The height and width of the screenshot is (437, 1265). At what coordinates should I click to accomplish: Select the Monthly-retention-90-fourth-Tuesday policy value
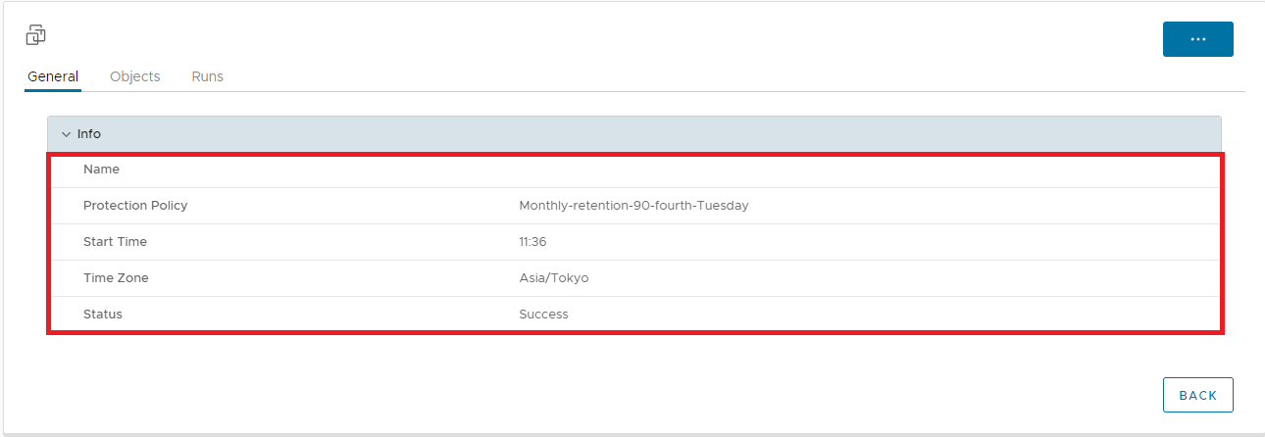pos(633,206)
